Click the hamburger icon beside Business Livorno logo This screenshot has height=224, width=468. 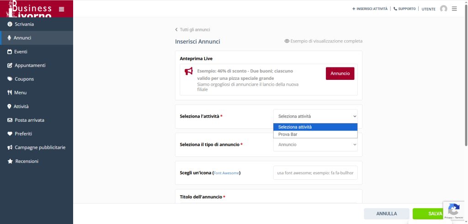click(62, 9)
